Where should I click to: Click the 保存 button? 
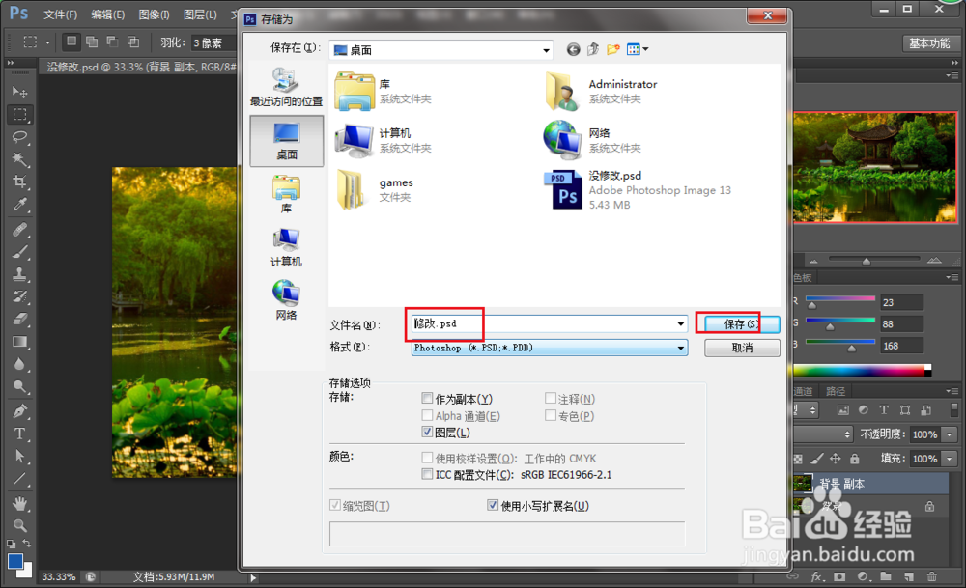742,323
